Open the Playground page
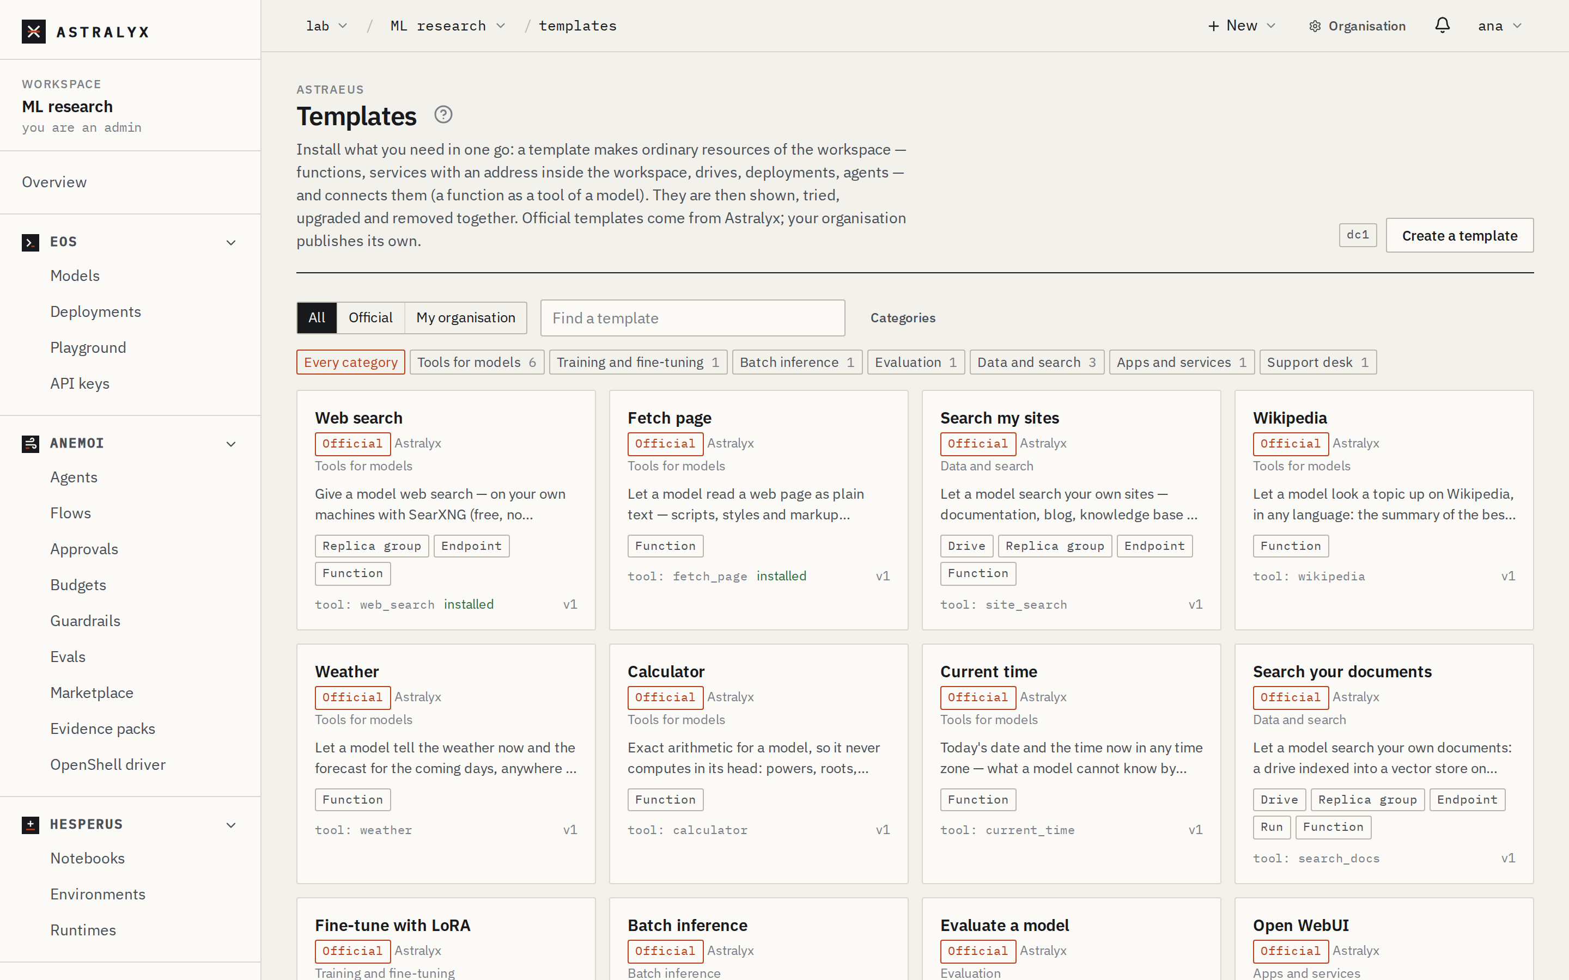1569x980 pixels. coord(88,347)
